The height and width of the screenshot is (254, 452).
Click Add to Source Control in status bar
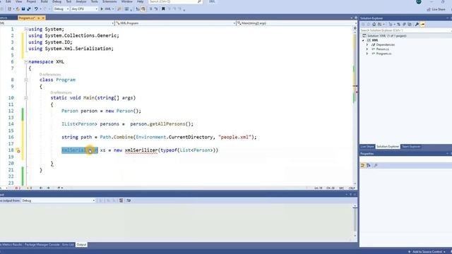tap(427, 252)
